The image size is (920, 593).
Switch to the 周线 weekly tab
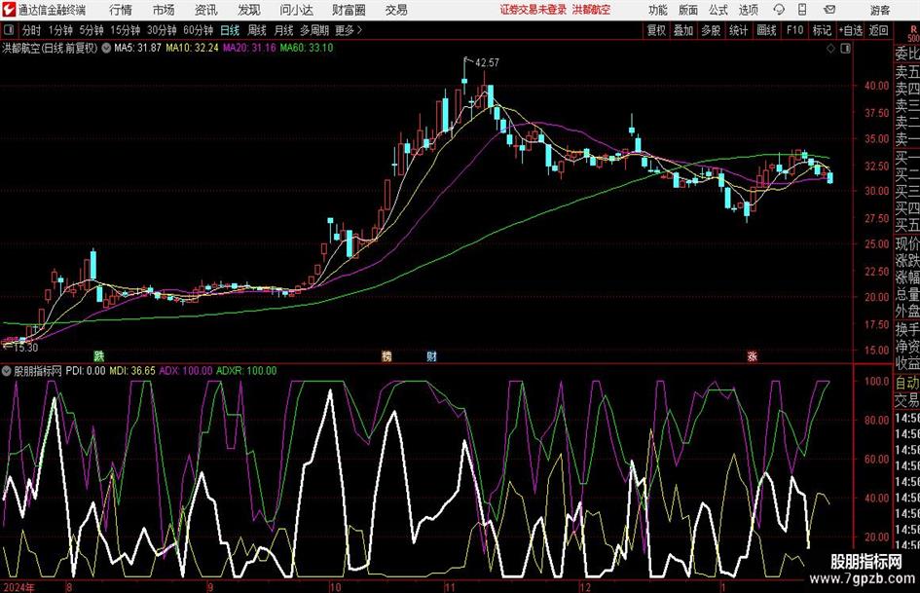coord(257,30)
